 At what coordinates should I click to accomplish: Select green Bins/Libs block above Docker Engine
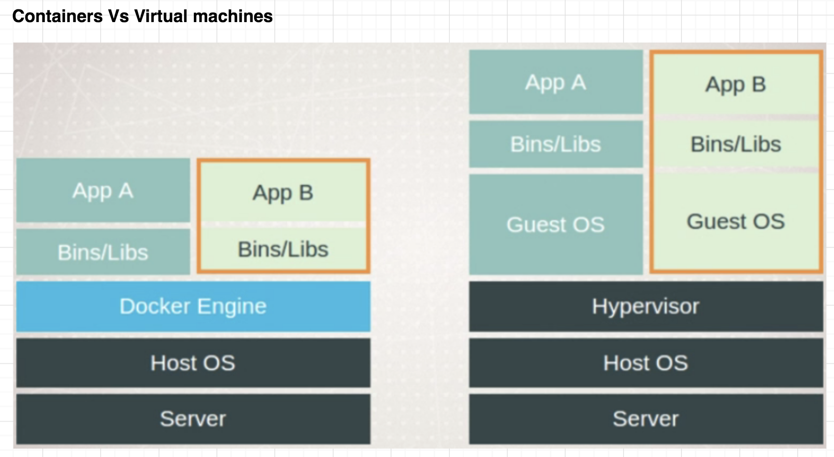coord(283,249)
